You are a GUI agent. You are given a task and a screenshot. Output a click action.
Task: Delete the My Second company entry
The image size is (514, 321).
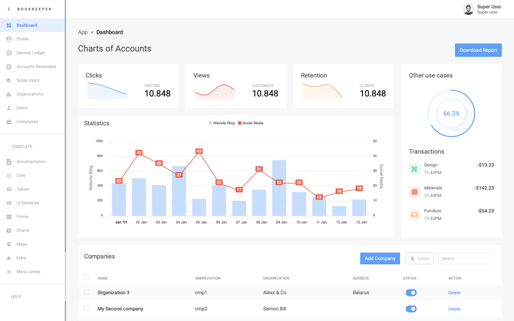pos(454,309)
